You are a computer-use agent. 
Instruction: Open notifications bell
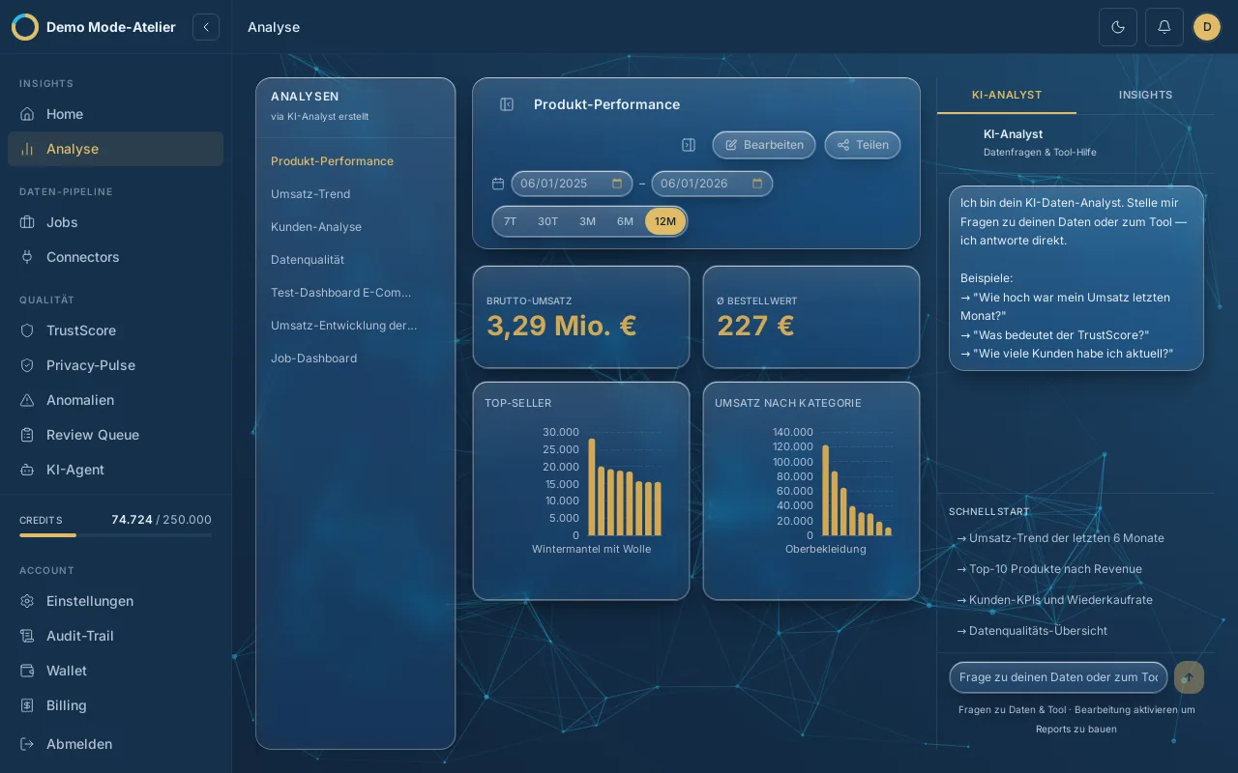(1164, 27)
